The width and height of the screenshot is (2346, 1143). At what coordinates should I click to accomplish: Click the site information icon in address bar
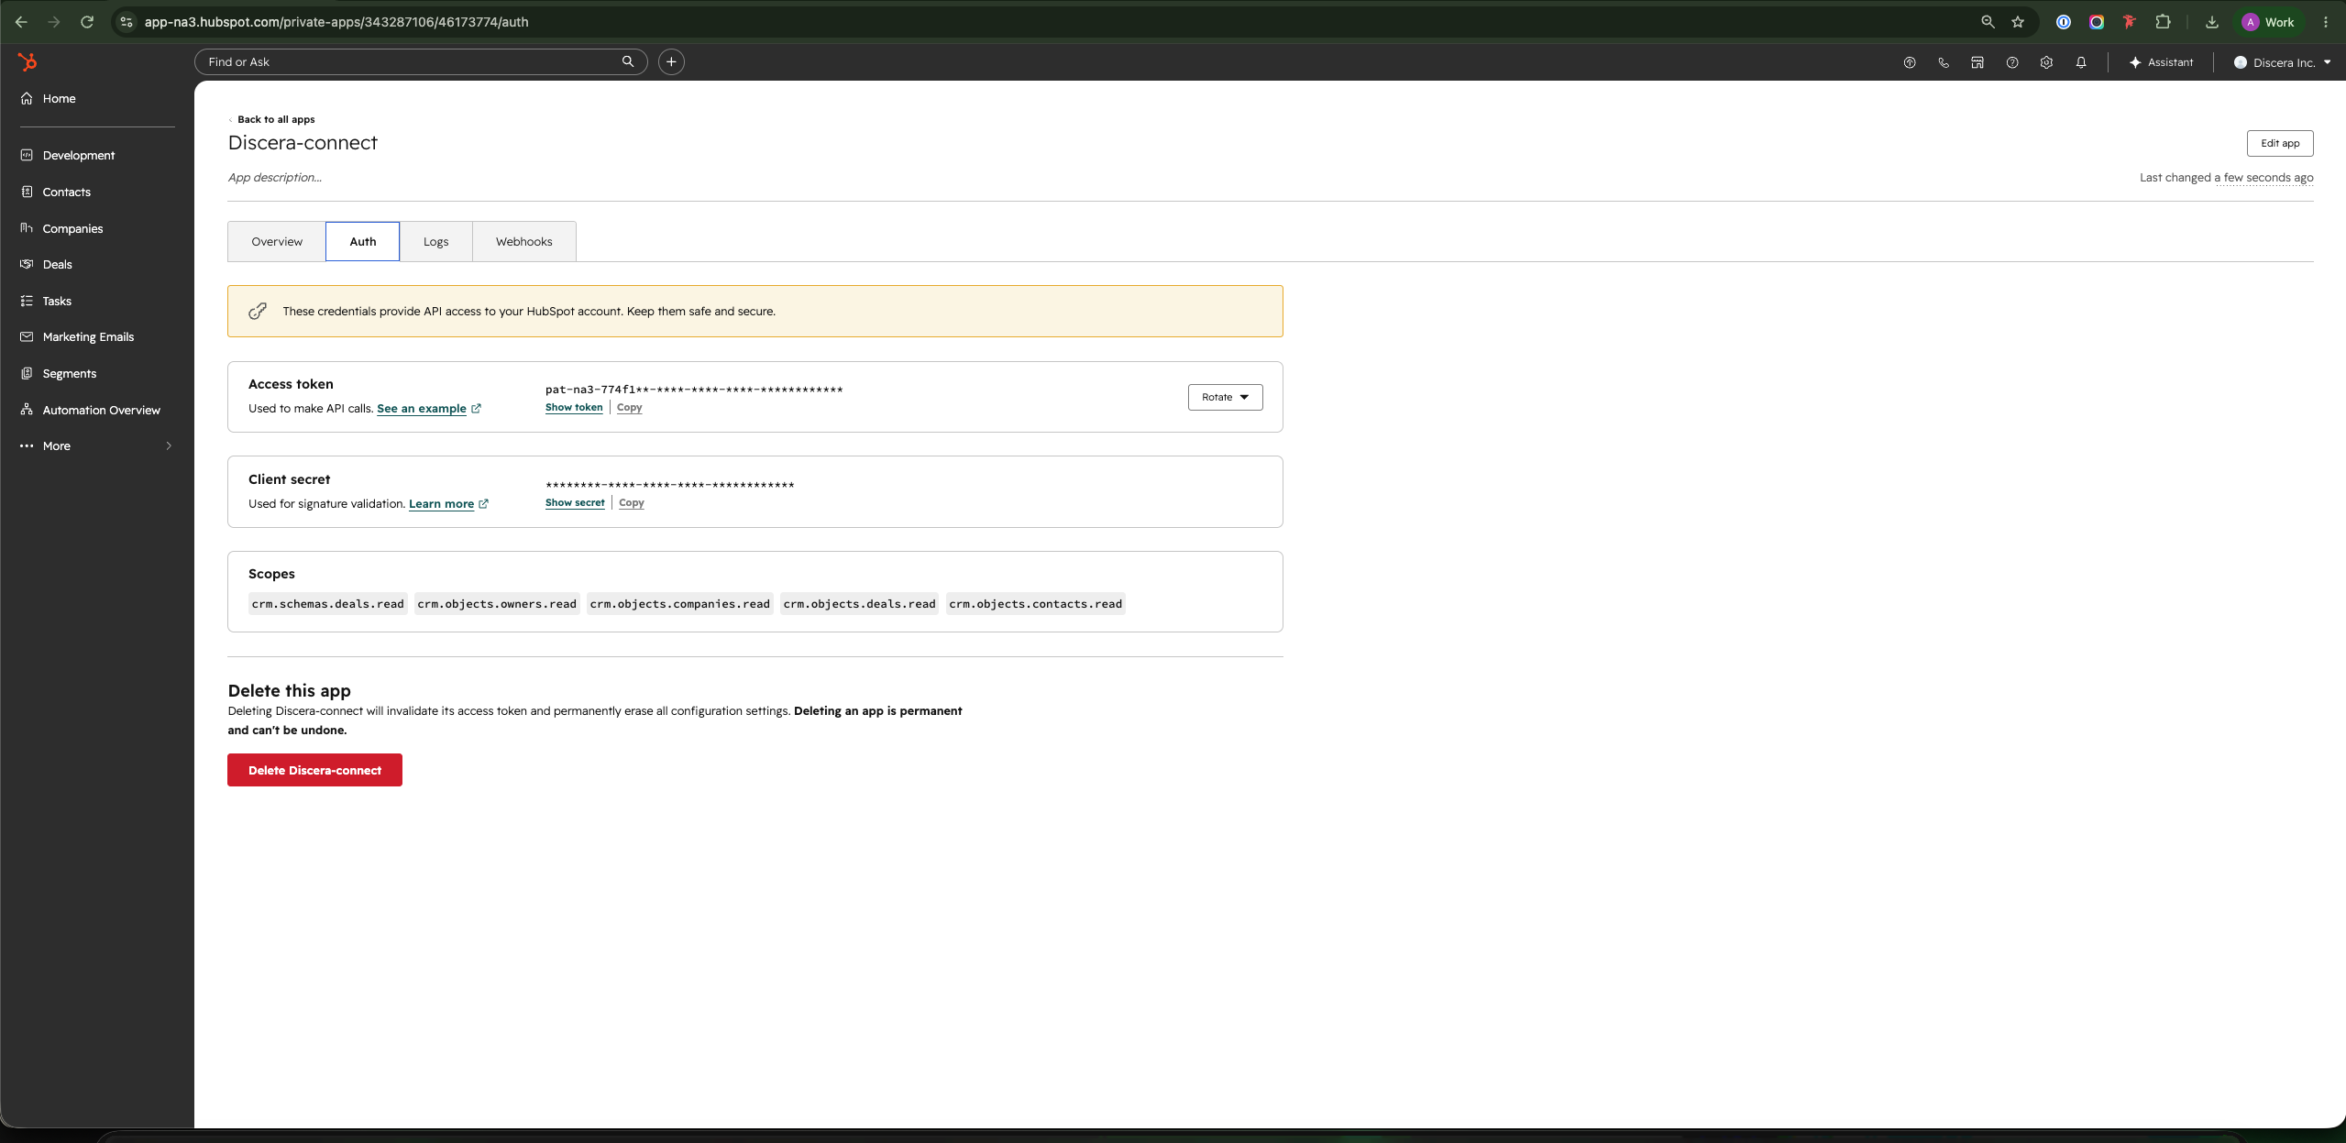pyautogui.click(x=127, y=22)
